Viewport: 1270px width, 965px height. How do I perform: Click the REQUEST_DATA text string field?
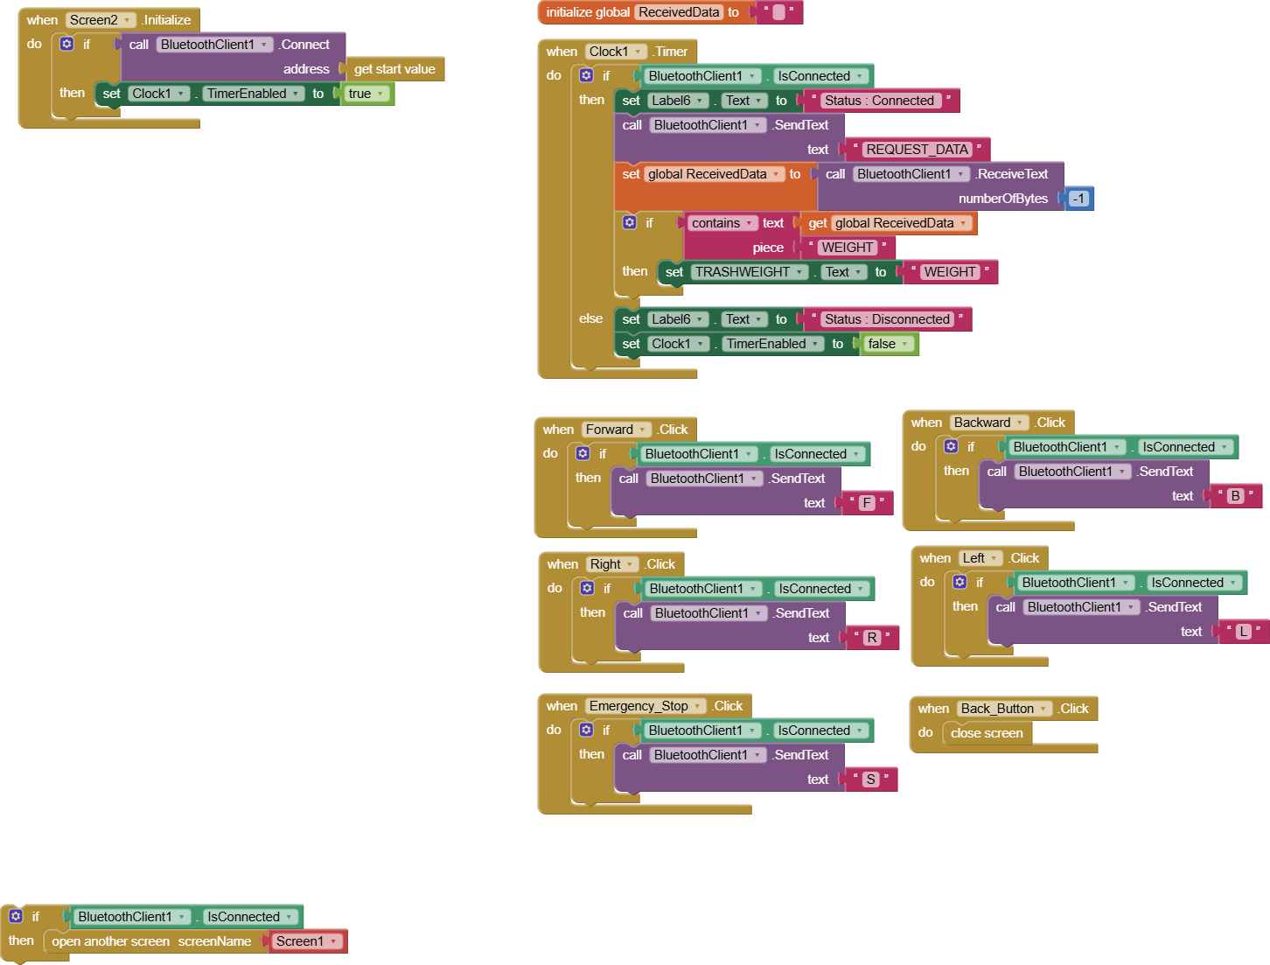(917, 150)
